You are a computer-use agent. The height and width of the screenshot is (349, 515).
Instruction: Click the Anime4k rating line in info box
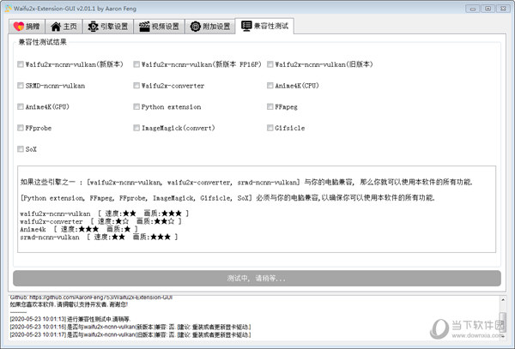(79, 229)
